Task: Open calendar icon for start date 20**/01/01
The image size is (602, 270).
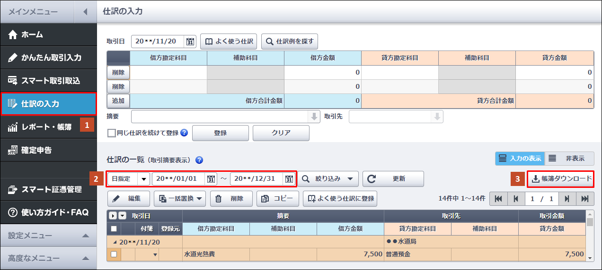Action: point(211,179)
